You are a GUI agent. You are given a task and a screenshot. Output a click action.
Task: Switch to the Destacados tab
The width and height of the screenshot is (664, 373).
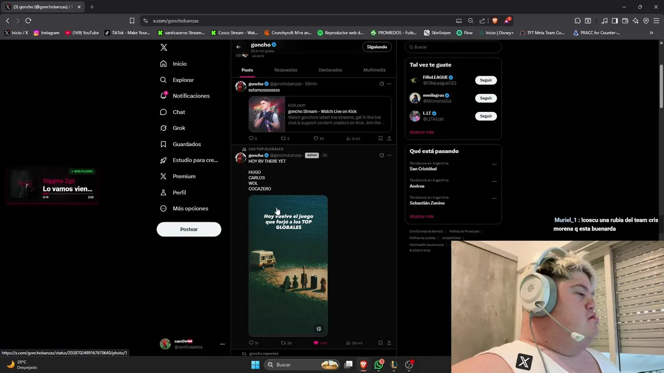coord(330,70)
